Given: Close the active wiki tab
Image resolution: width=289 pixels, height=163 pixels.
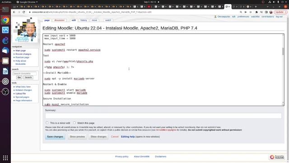Looking at the screenshot, I should pos(229,6).
